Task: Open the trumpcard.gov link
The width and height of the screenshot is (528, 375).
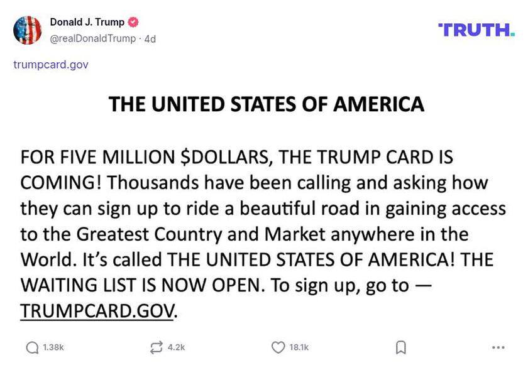Action: pyautogui.click(x=51, y=65)
